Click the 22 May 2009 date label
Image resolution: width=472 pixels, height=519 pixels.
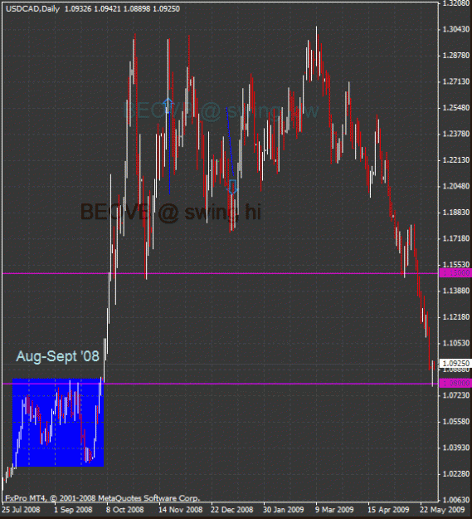coord(442,510)
